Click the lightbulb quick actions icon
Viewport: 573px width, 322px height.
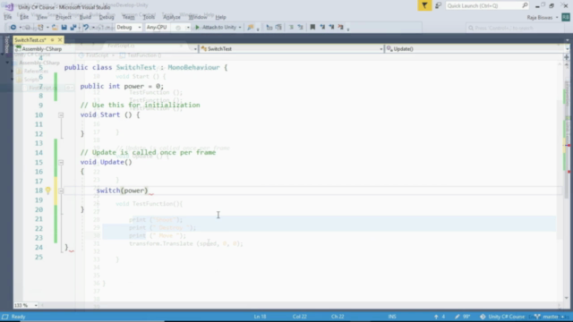tap(47, 191)
